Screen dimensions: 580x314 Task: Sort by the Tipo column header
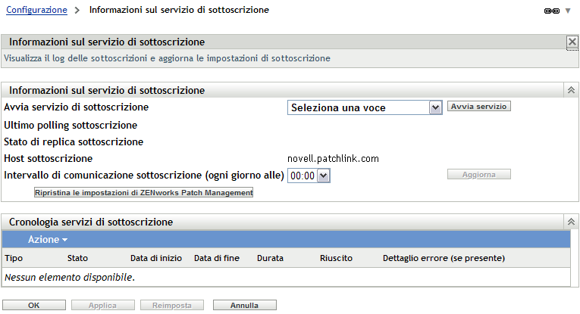14,258
